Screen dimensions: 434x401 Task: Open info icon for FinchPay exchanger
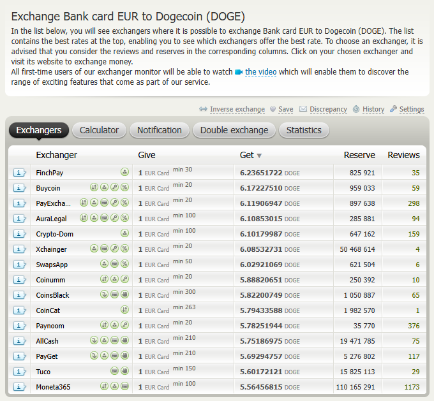point(20,173)
